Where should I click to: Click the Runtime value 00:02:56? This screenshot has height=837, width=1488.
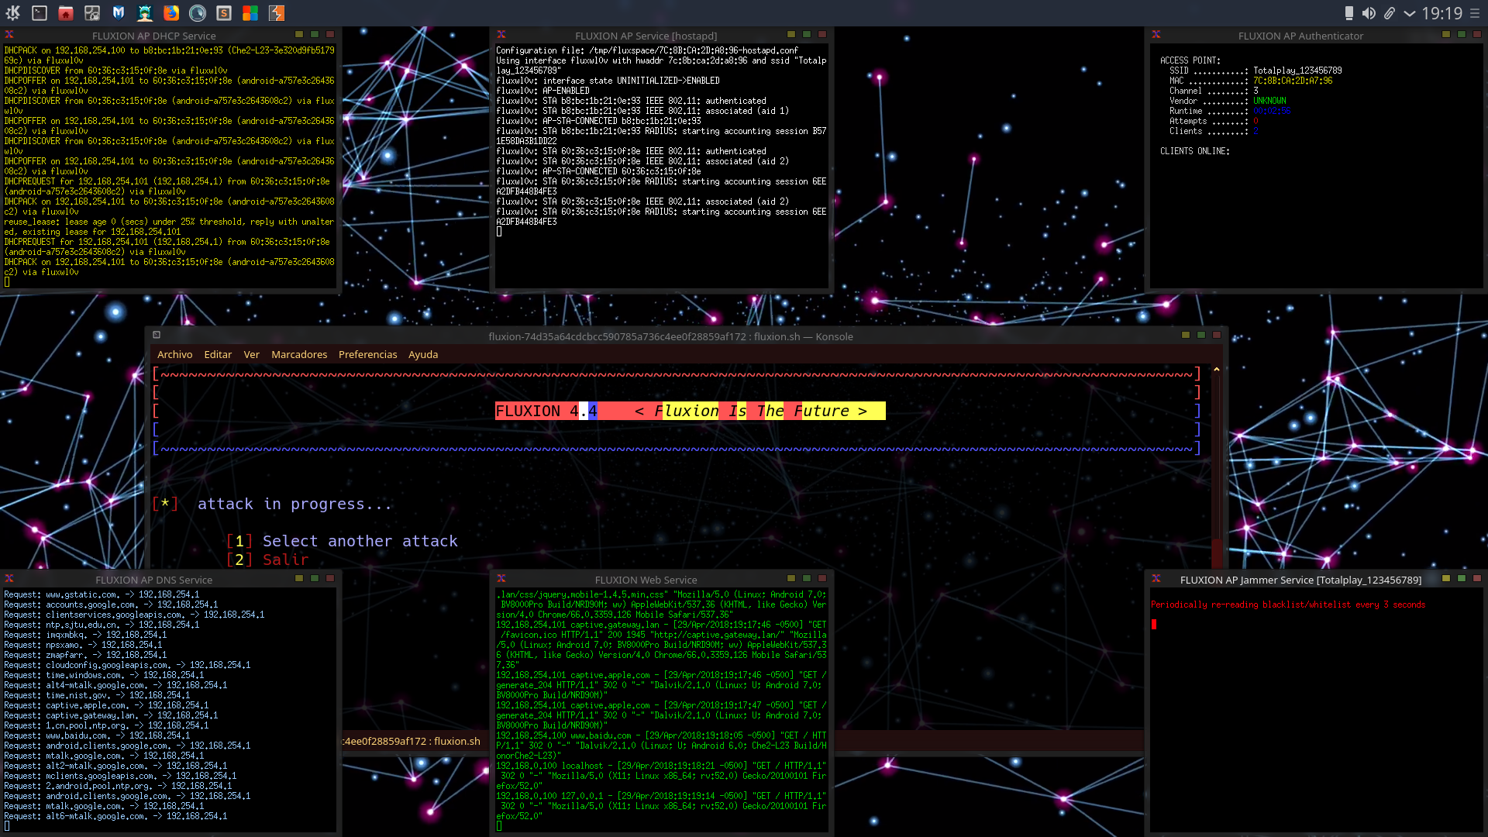[1272, 111]
